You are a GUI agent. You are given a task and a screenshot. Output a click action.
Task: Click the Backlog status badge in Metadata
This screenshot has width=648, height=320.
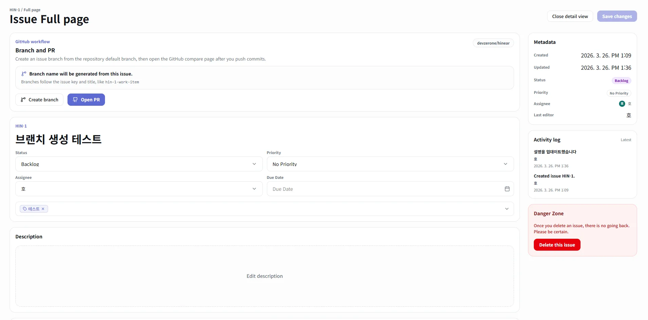coord(621,81)
